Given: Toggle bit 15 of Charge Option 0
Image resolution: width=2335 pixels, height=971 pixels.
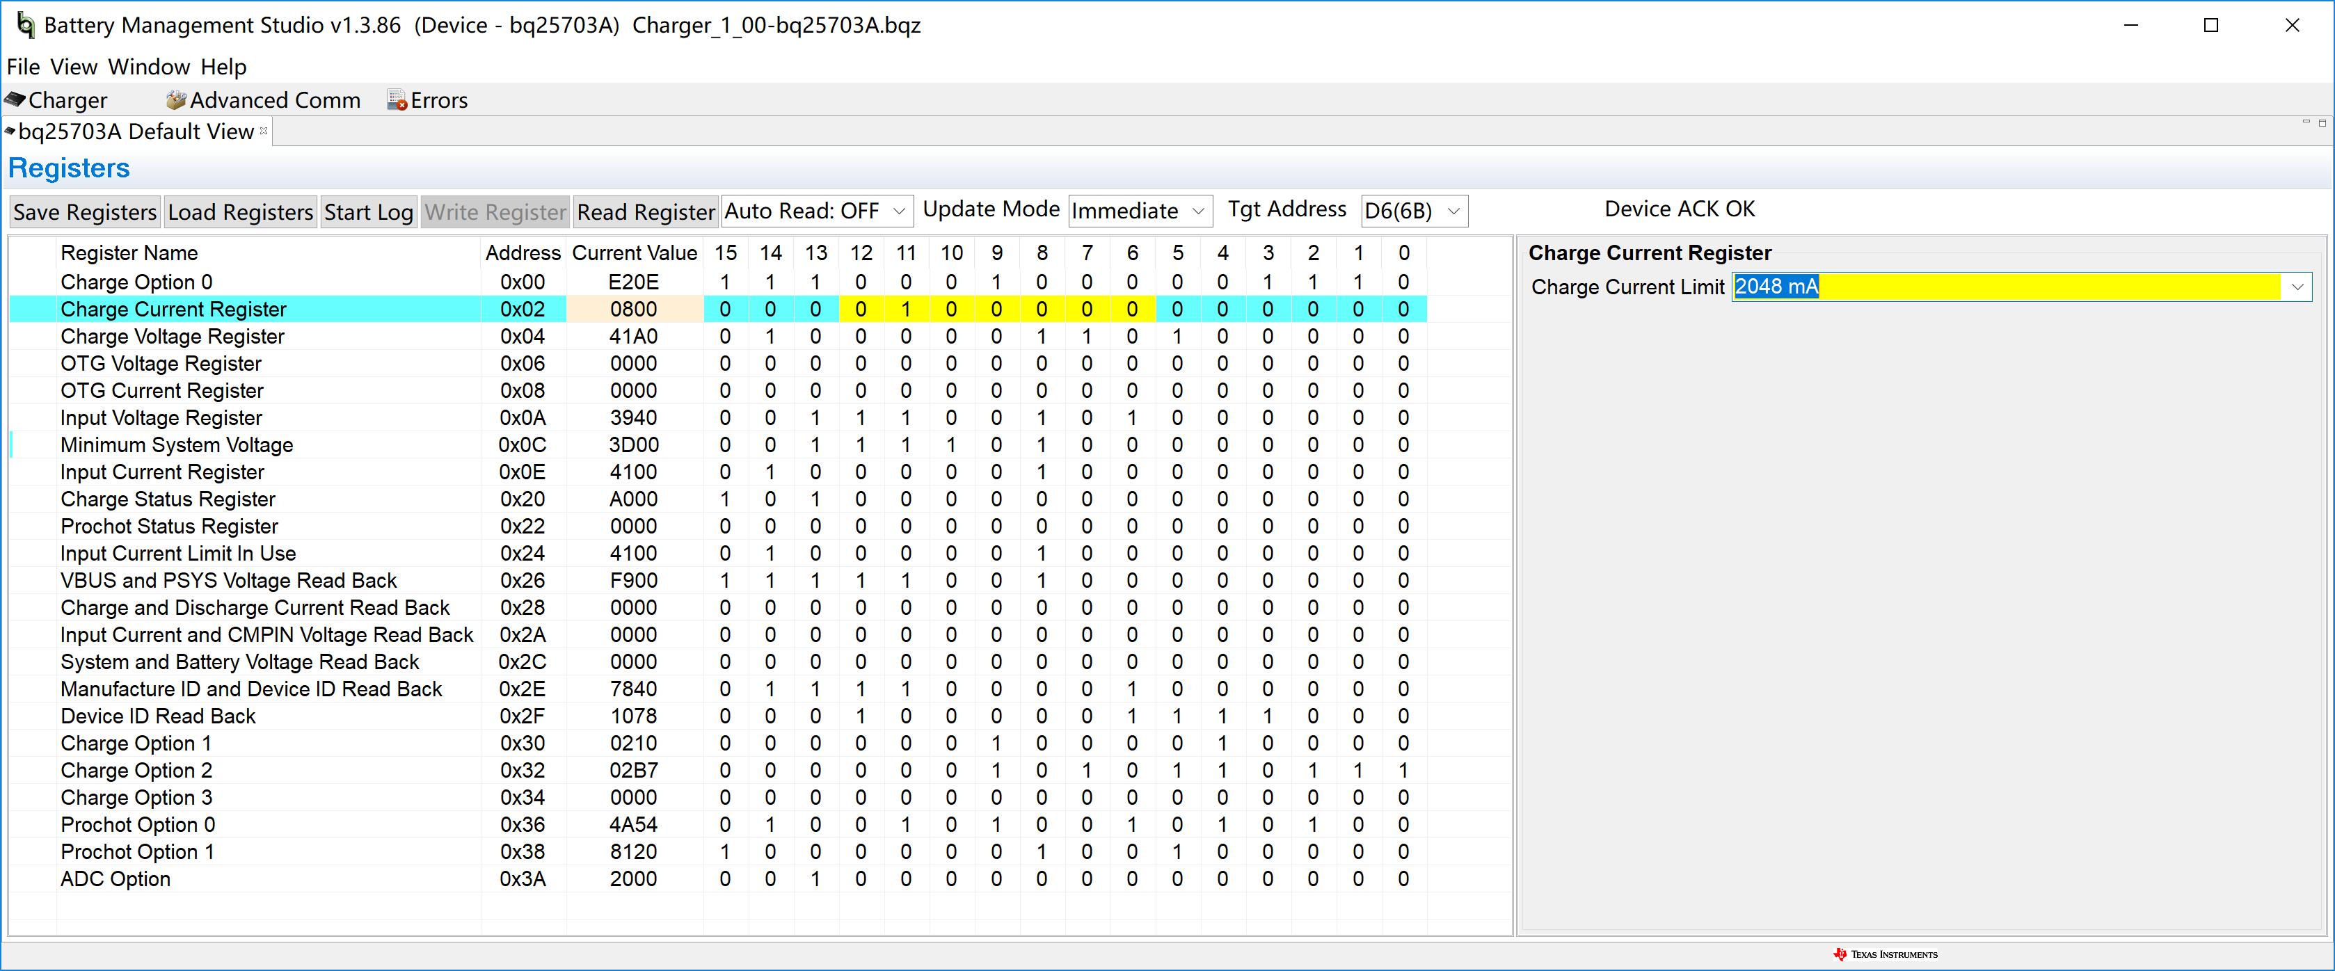Looking at the screenshot, I should (x=725, y=282).
